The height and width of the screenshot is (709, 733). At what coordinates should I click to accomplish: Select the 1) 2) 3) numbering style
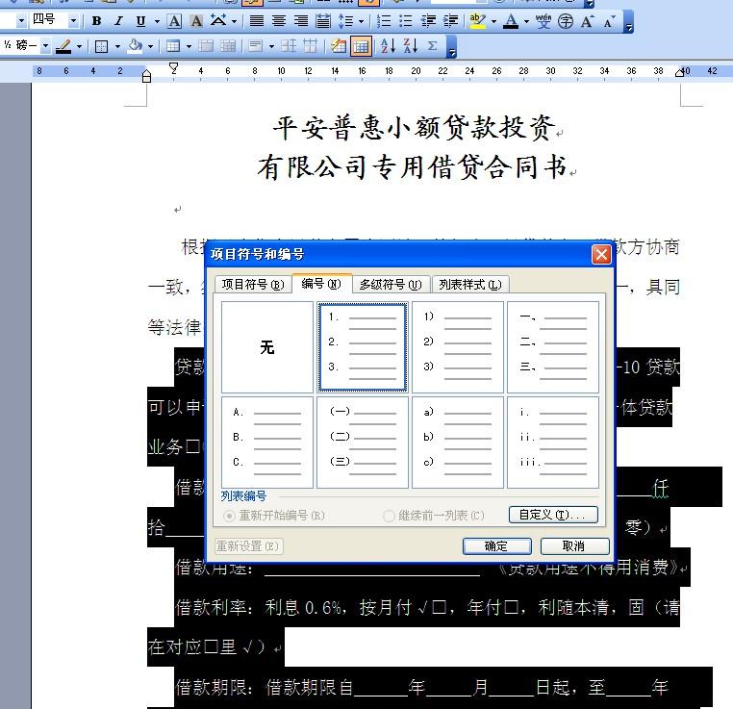pos(458,346)
